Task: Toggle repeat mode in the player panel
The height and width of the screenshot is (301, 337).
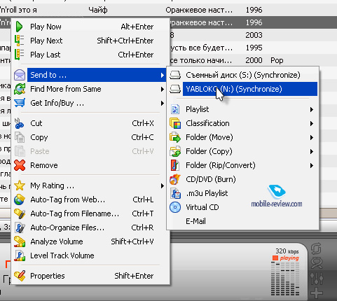Action: click(317, 249)
